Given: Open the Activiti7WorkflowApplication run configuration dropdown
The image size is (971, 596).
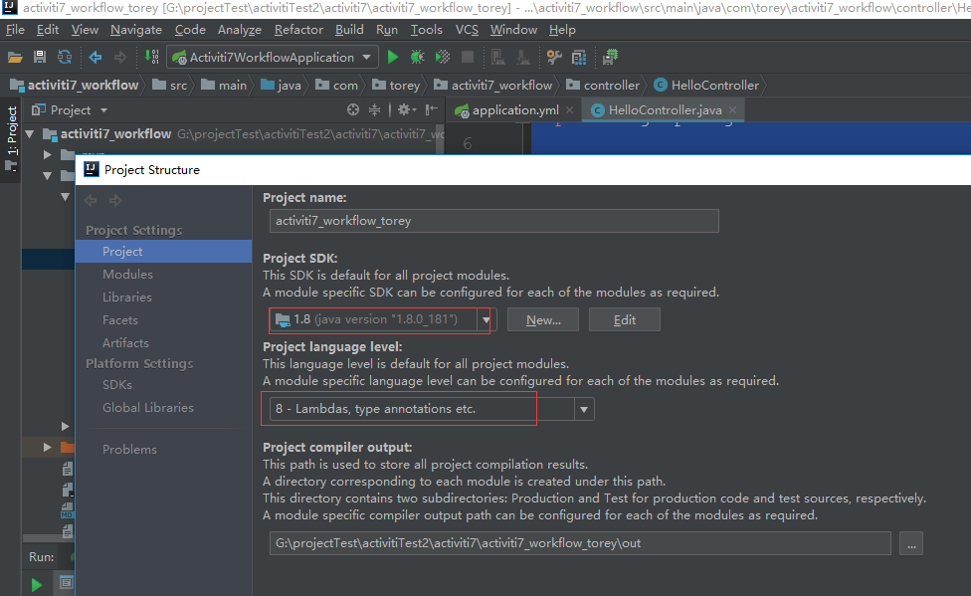Looking at the screenshot, I should coord(273,57).
